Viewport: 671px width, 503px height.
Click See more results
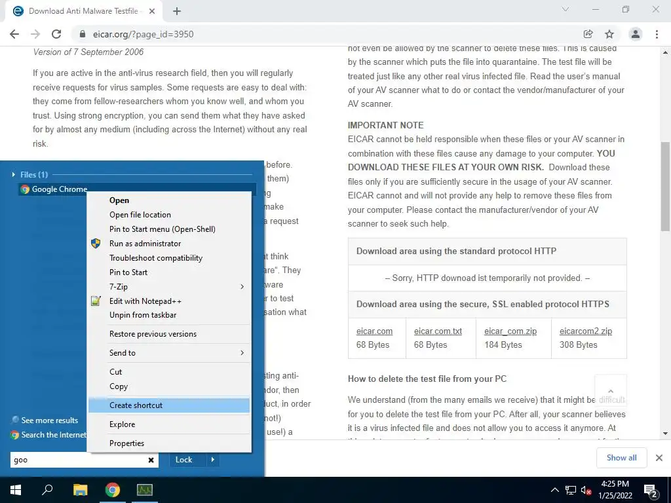point(45,420)
